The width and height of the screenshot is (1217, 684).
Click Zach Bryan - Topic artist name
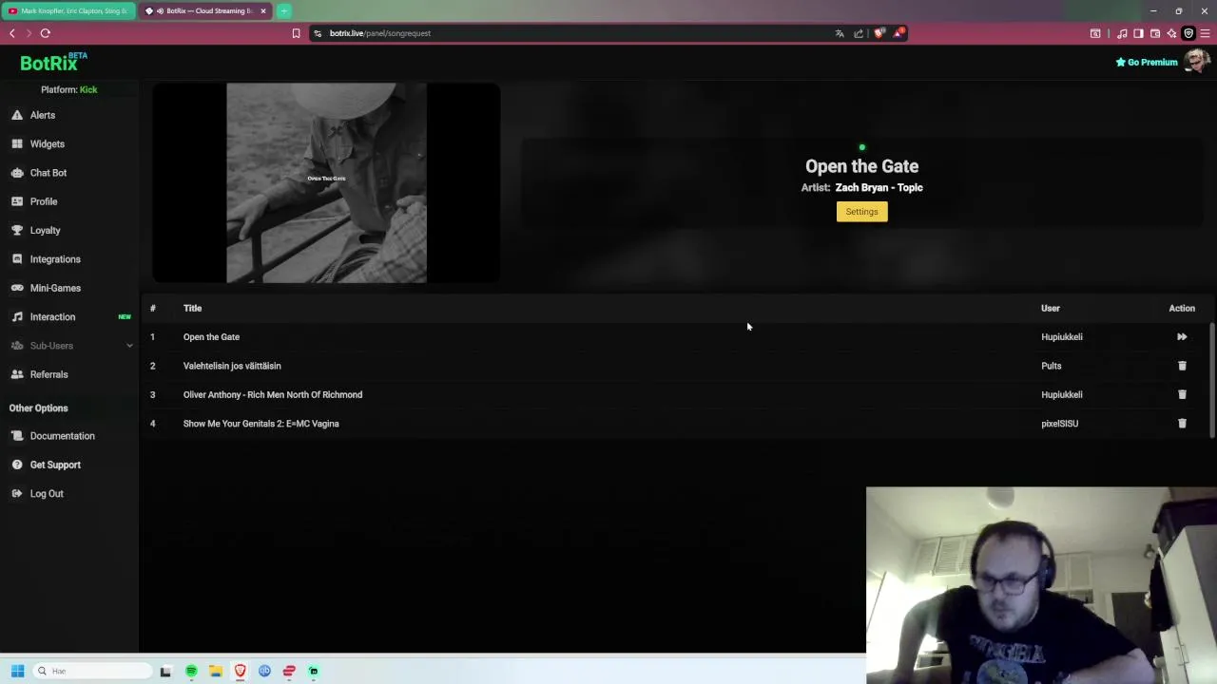[x=879, y=187]
